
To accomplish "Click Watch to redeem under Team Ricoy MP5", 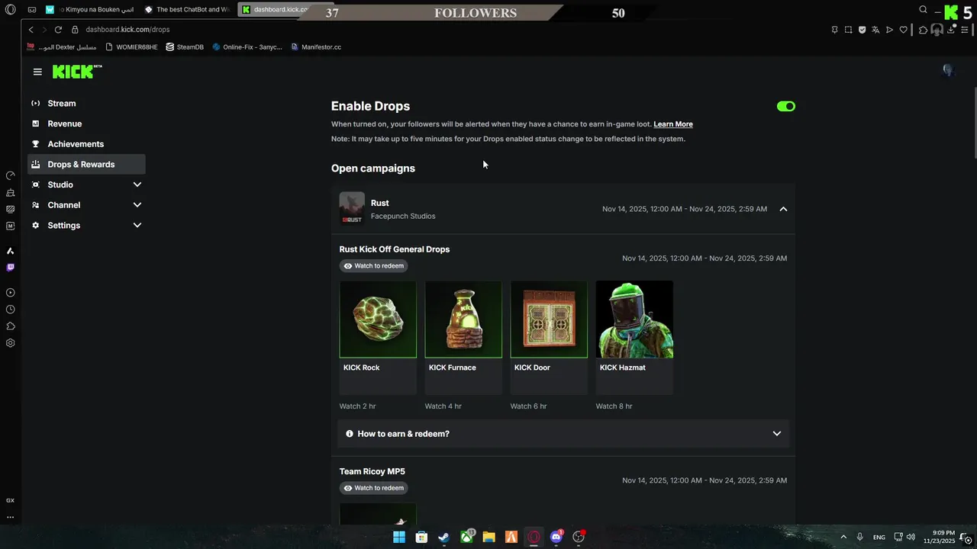I will [x=373, y=488].
